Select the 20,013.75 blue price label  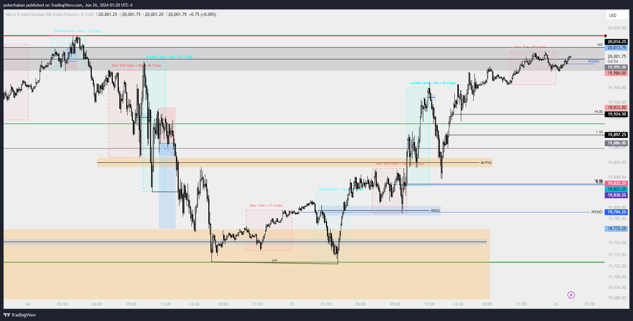(x=617, y=47)
